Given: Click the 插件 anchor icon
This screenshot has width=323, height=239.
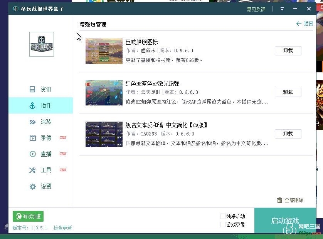Looking at the screenshot, I should pyautogui.click(x=32, y=105).
